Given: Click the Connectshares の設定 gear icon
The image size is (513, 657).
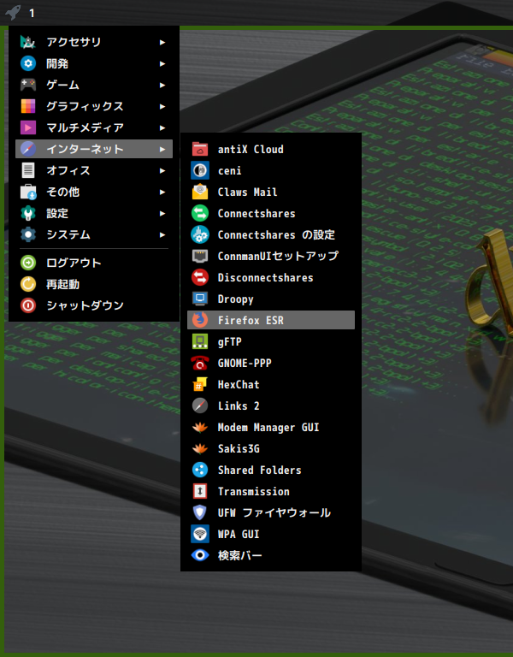Looking at the screenshot, I should tap(200, 234).
